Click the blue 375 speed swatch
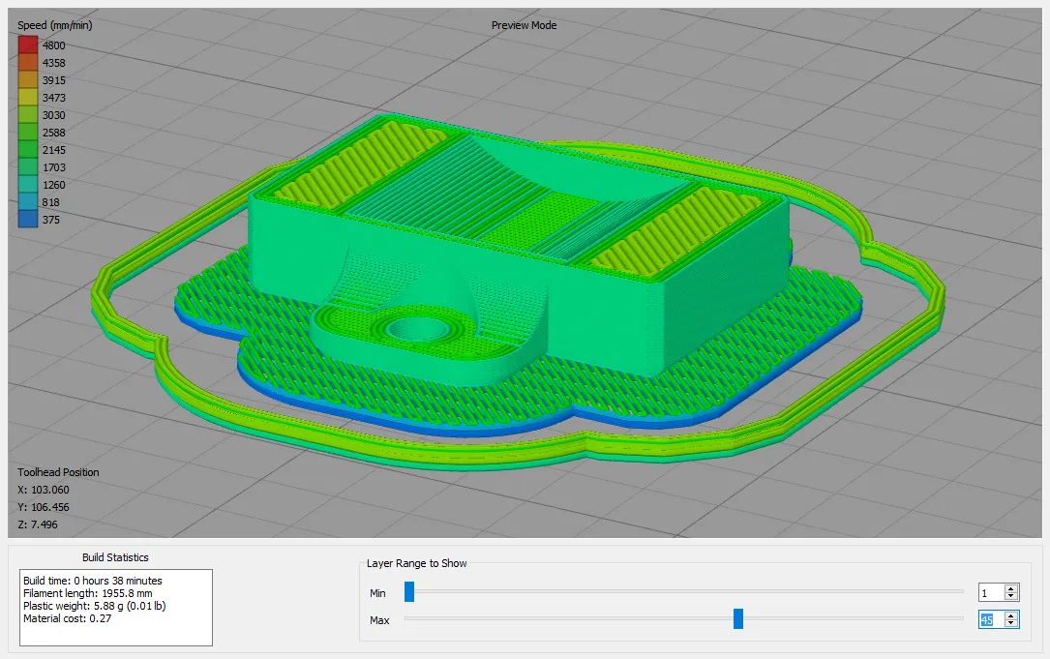Screen dimensions: 1050x659 click(28, 219)
